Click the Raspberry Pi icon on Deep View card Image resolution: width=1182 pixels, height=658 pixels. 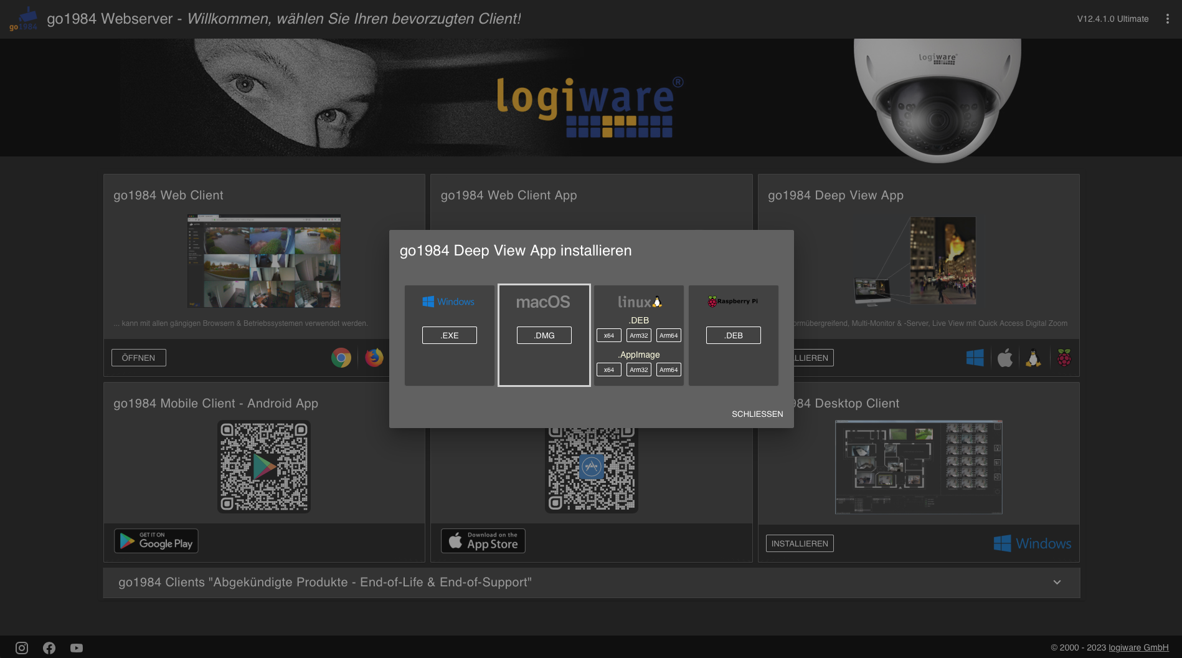pos(1064,358)
